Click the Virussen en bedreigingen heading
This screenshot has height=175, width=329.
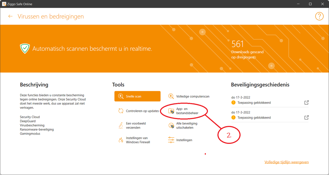51,16
